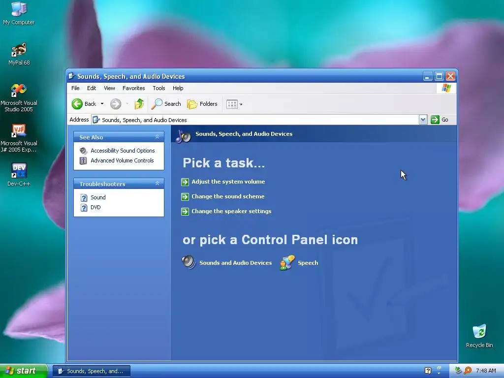504x378 pixels.
Task: Click inside the Address field
Action: 255,120
